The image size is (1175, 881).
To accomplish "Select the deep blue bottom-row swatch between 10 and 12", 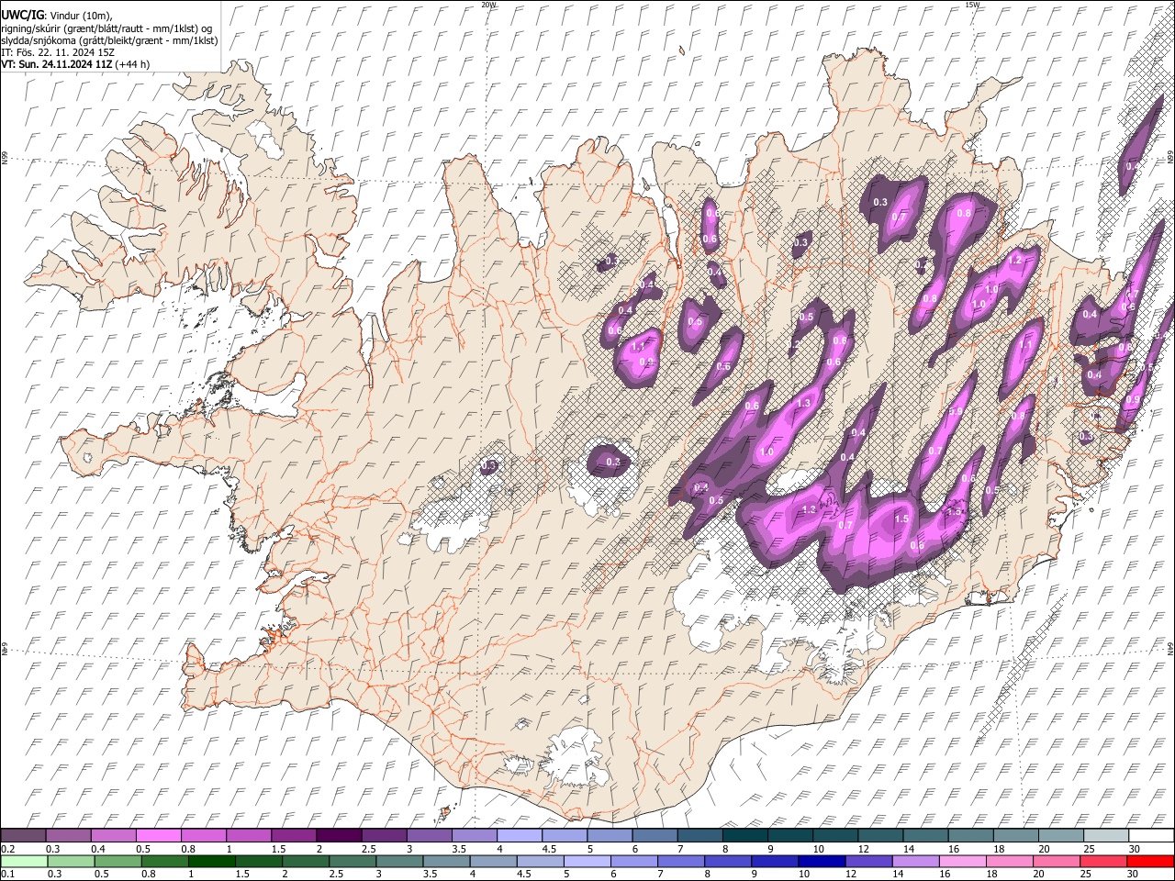I will point(821,861).
